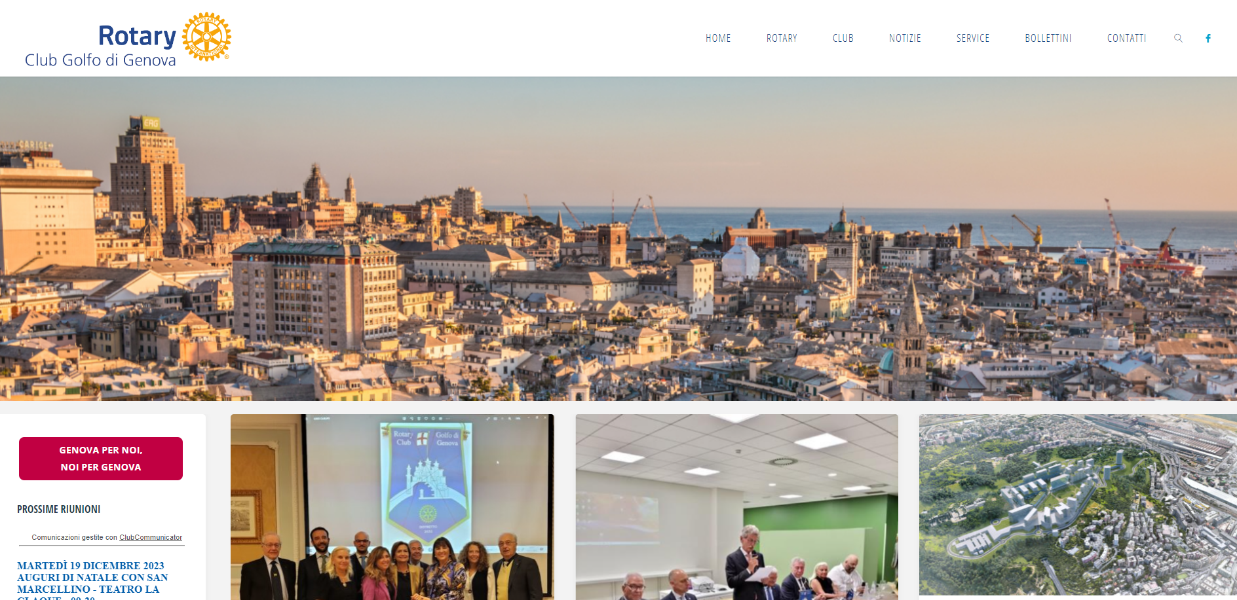Click the Rotary Club Golfo di Genova title
Image resolution: width=1237 pixels, height=600 pixels.
[x=101, y=46]
